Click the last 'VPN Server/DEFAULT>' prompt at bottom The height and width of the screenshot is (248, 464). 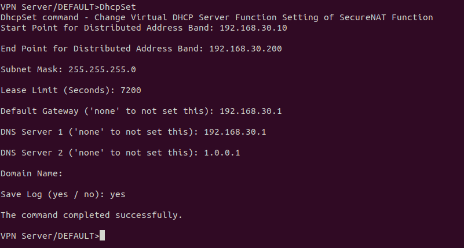point(50,236)
